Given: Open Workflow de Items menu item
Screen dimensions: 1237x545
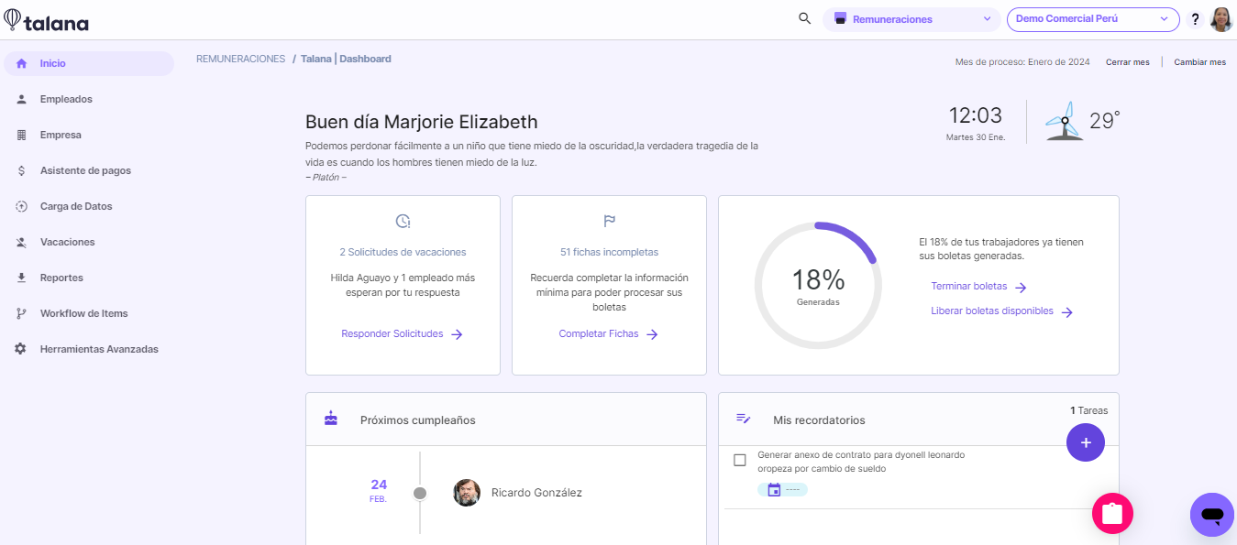Looking at the screenshot, I should [89, 313].
